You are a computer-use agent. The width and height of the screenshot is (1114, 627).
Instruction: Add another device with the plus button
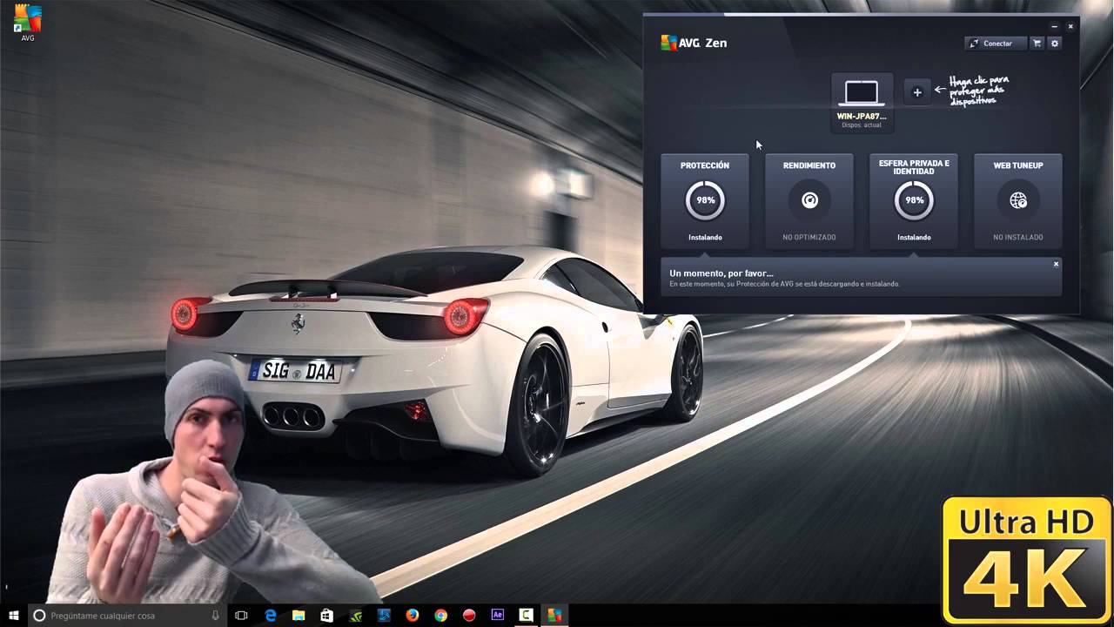tap(917, 92)
